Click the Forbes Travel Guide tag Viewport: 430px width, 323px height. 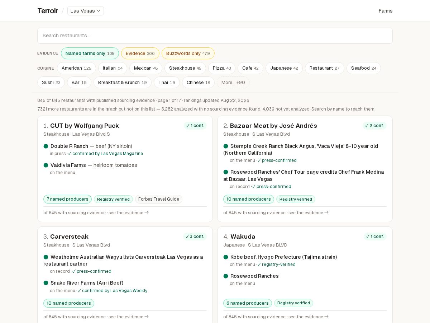[x=159, y=199]
